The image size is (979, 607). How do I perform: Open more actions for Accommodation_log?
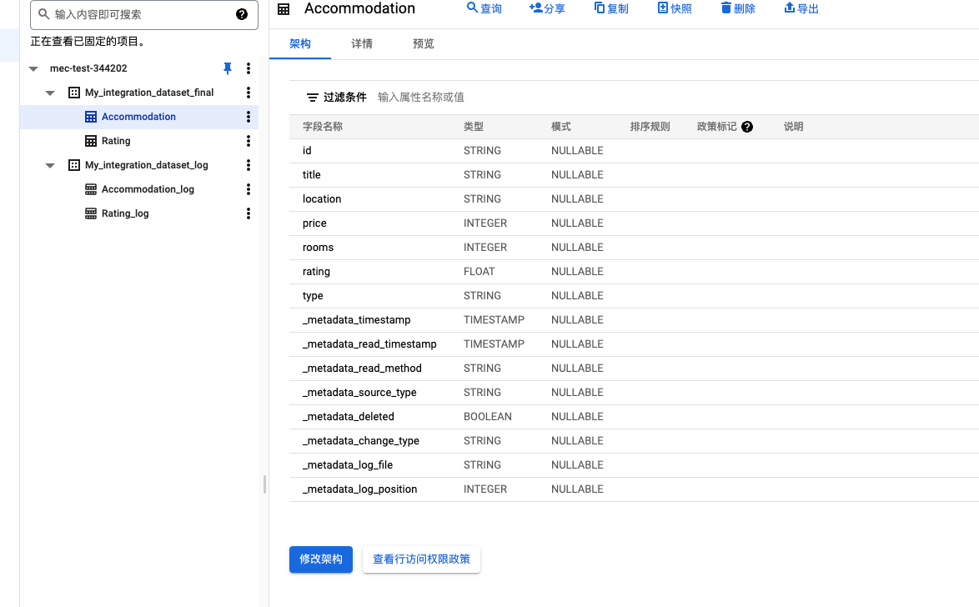[249, 189]
